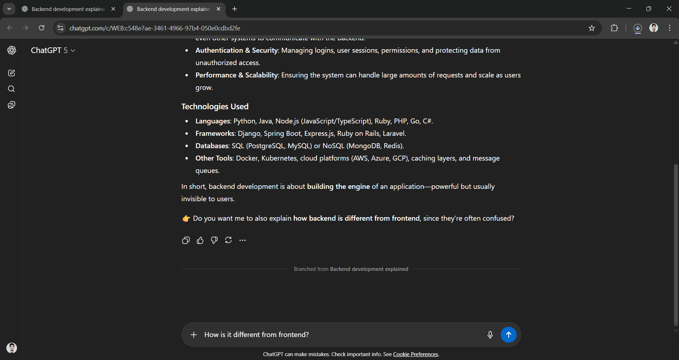Rate the response with thumbs down
This screenshot has height=360, width=679.
pyautogui.click(x=214, y=240)
